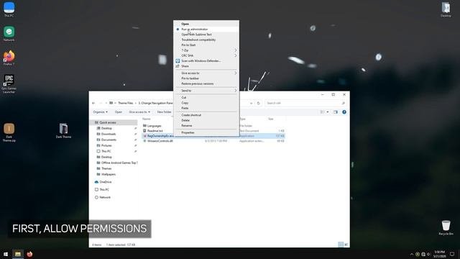Go back in File Explorer
The image size is (460, 259).
point(93,103)
